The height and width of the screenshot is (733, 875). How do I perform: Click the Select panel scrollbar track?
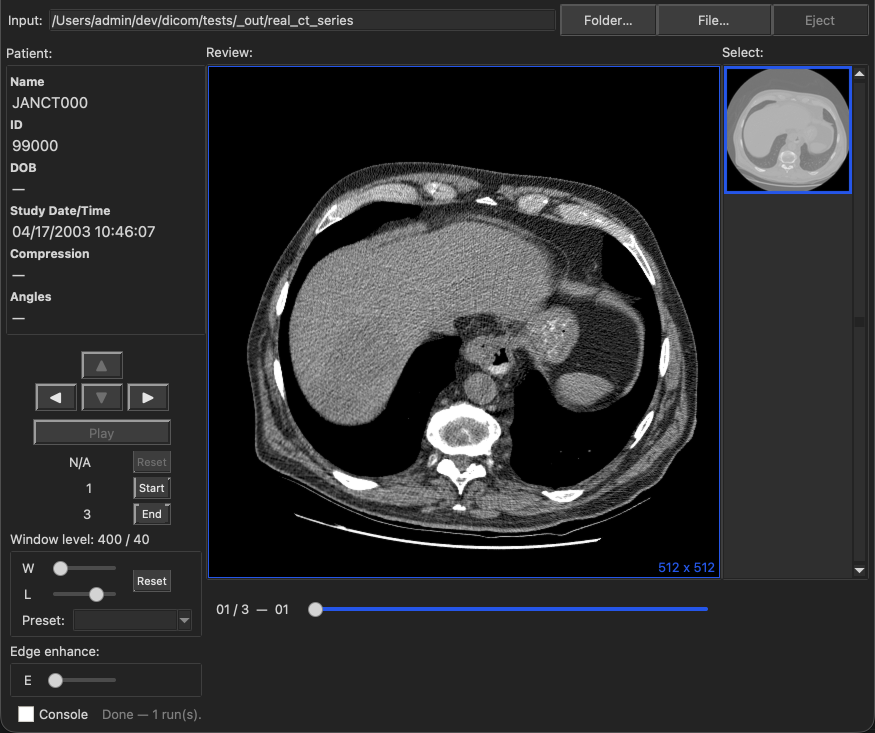click(859, 322)
